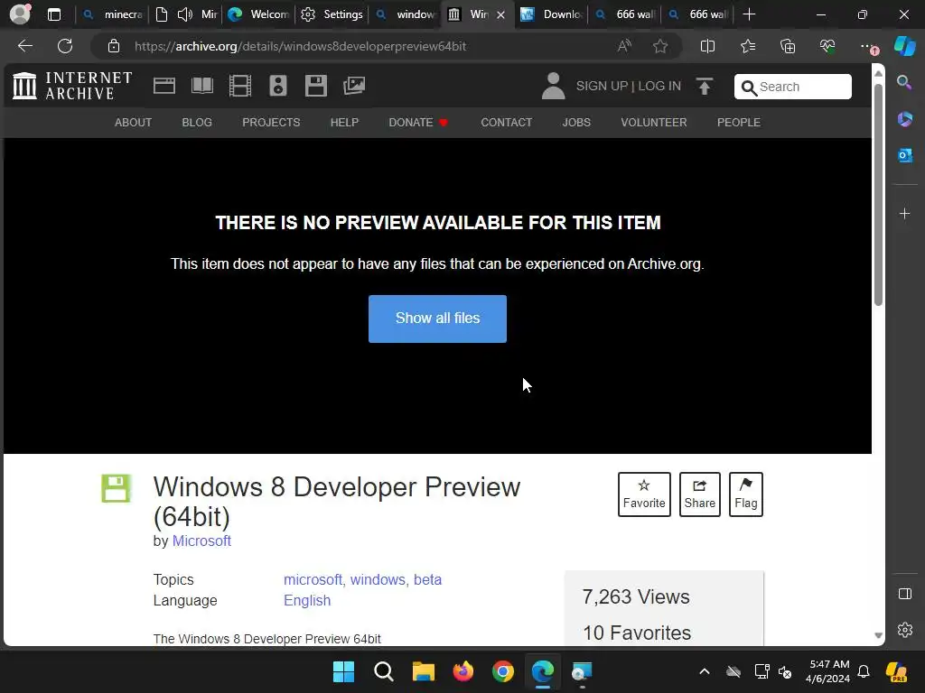Click the LOG IN link

659,86
